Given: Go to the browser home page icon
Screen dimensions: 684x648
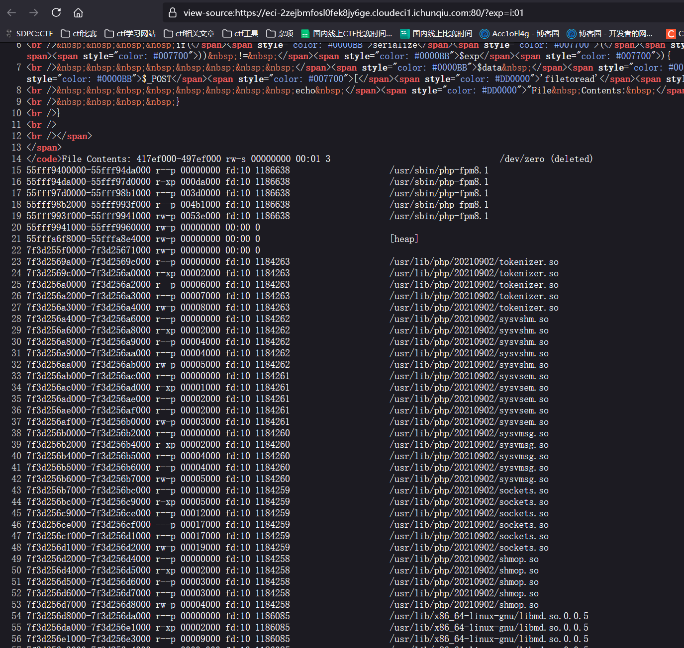Looking at the screenshot, I should [78, 12].
